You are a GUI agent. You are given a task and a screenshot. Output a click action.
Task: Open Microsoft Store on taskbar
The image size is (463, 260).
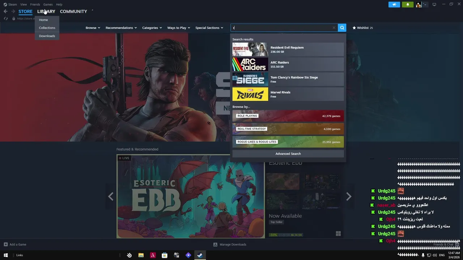(165, 255)
